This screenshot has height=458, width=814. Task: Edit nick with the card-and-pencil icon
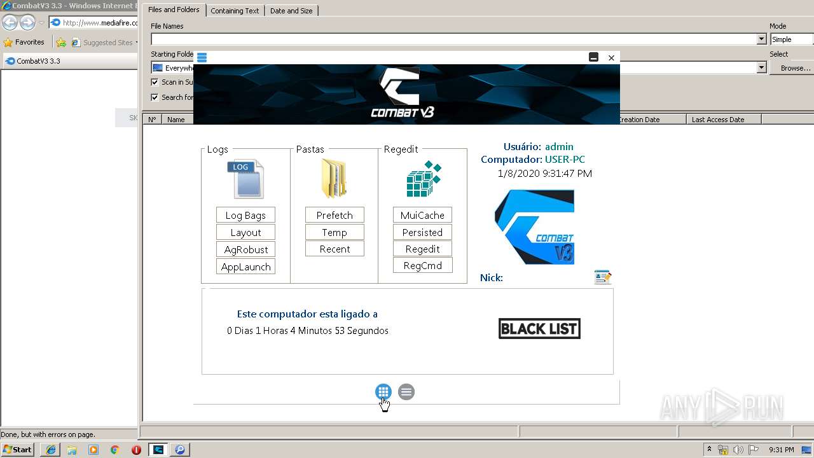602,277
